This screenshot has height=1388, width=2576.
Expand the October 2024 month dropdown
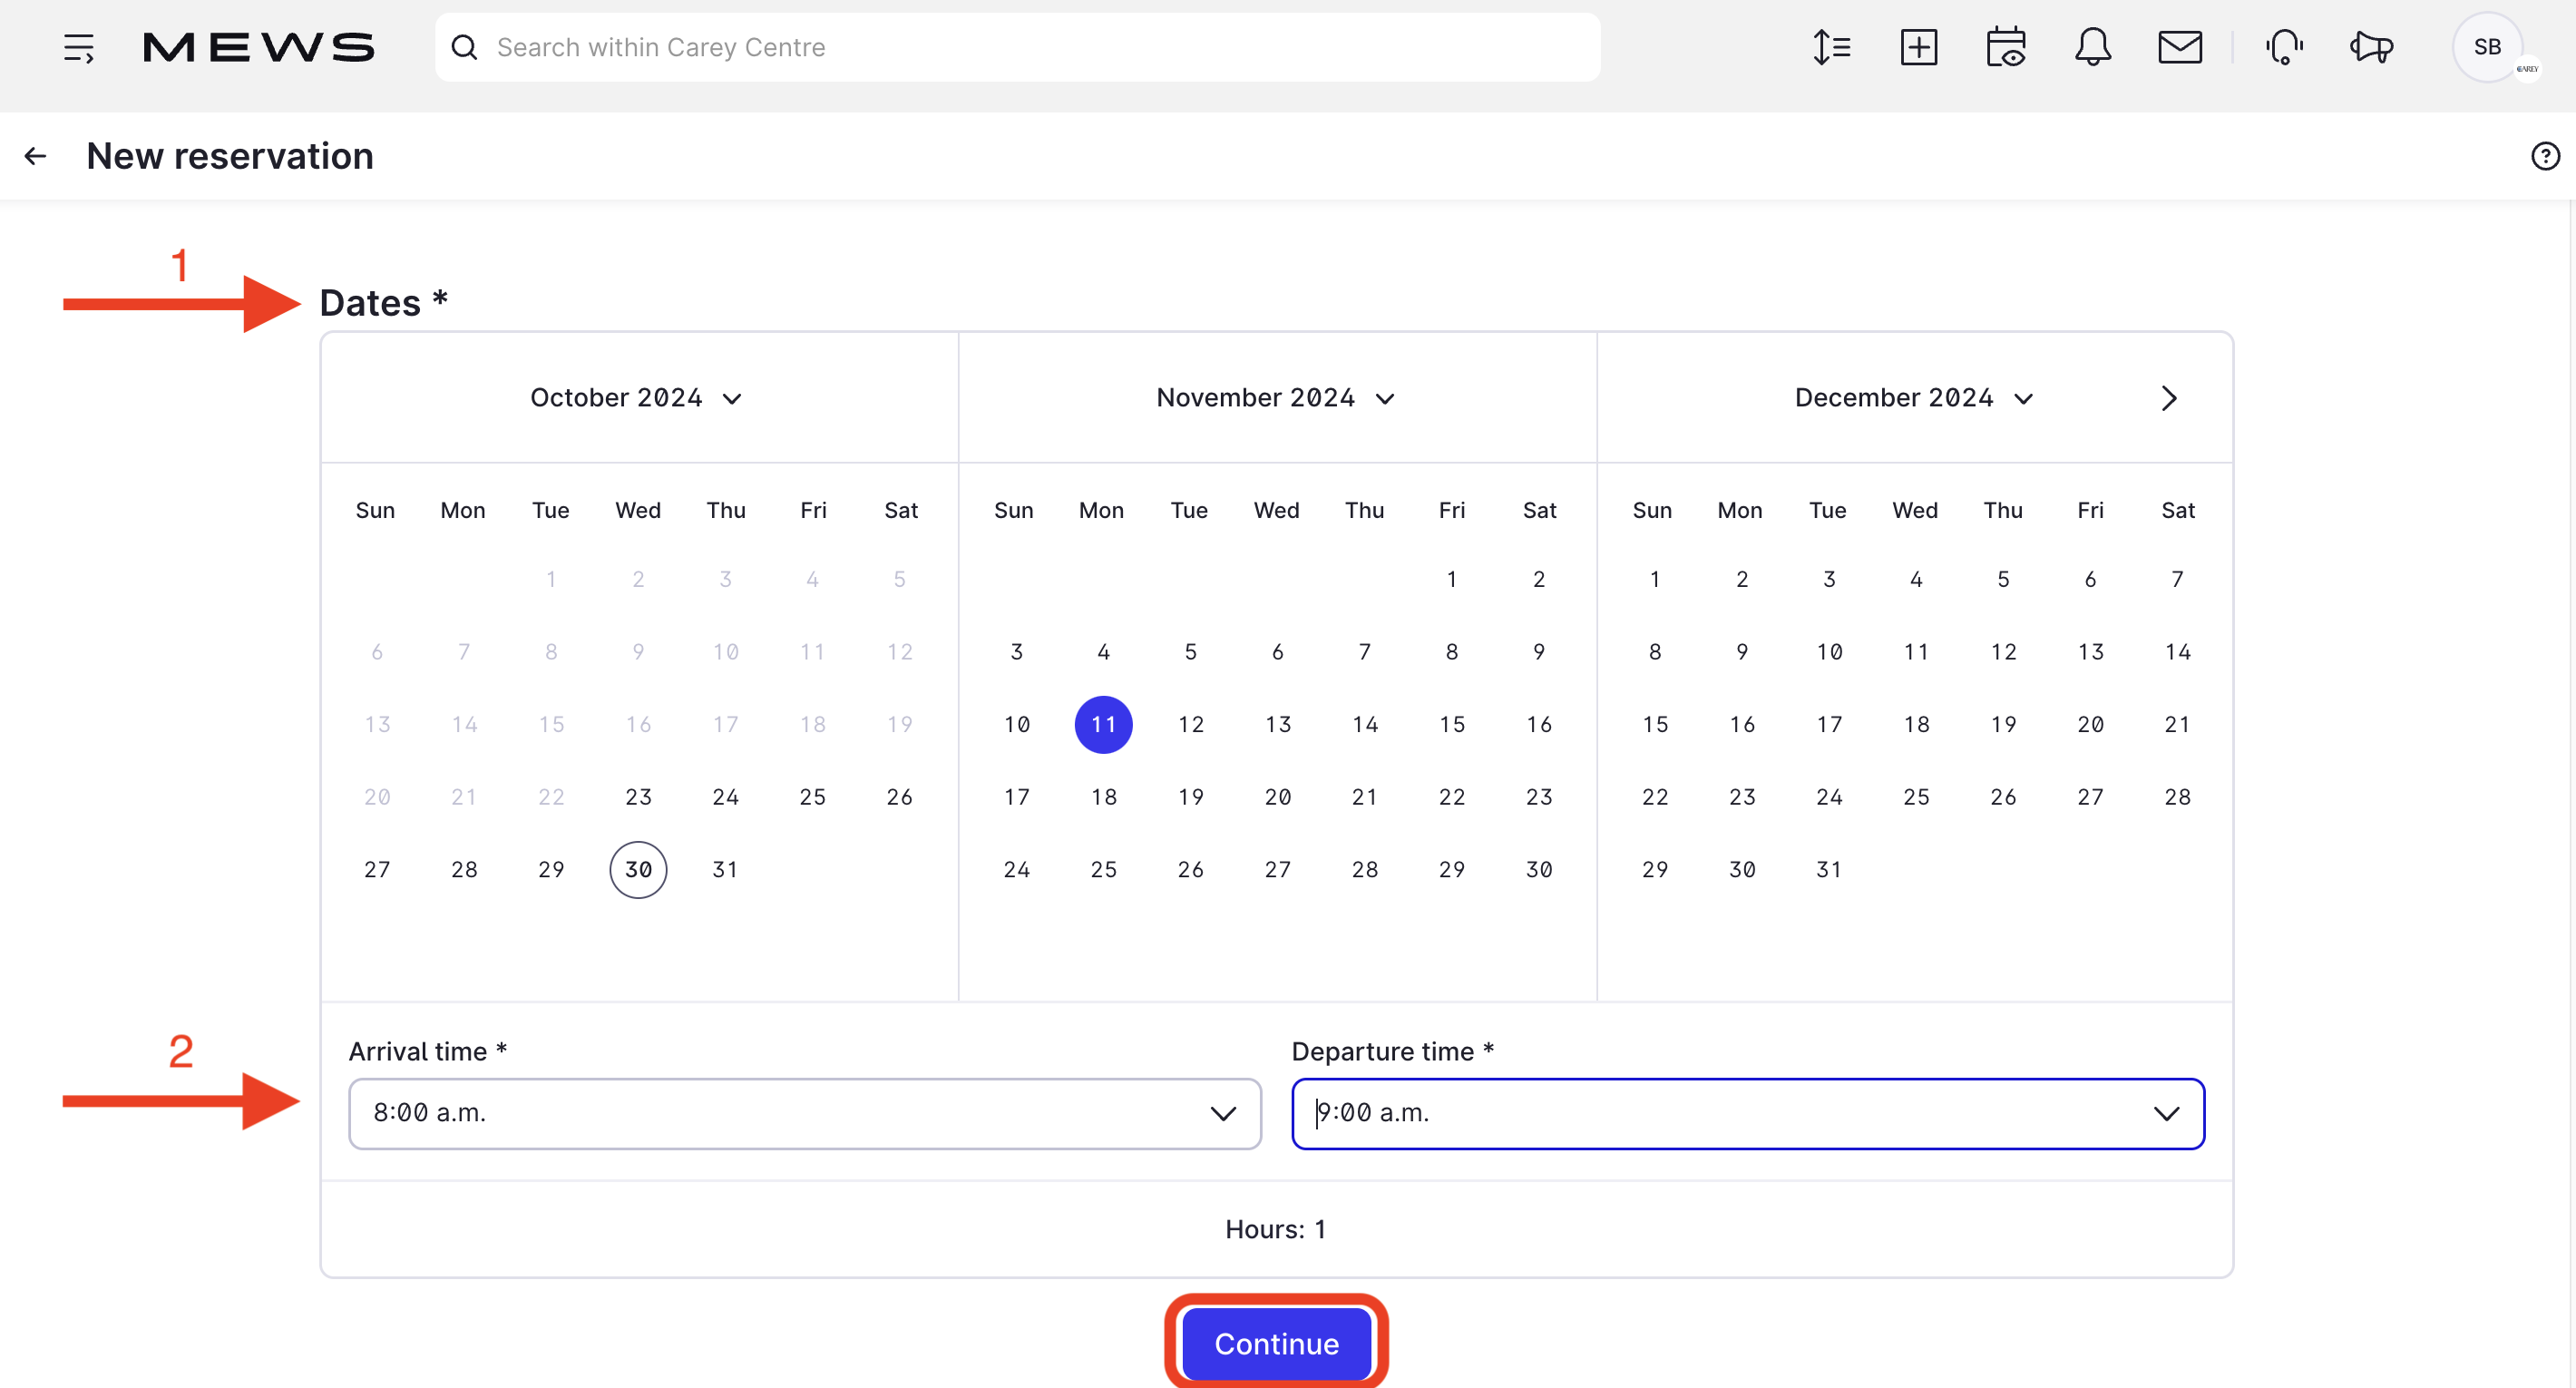pos(636,398)
